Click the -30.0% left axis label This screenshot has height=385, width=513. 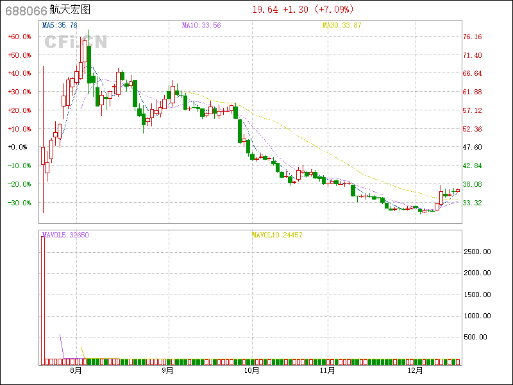click(x=19, y=203)
